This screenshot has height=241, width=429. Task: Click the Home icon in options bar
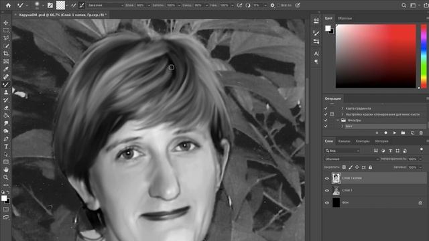click(8, 5)
